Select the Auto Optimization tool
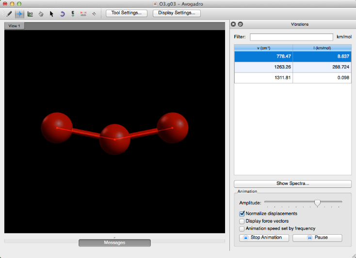 point(73,14)
